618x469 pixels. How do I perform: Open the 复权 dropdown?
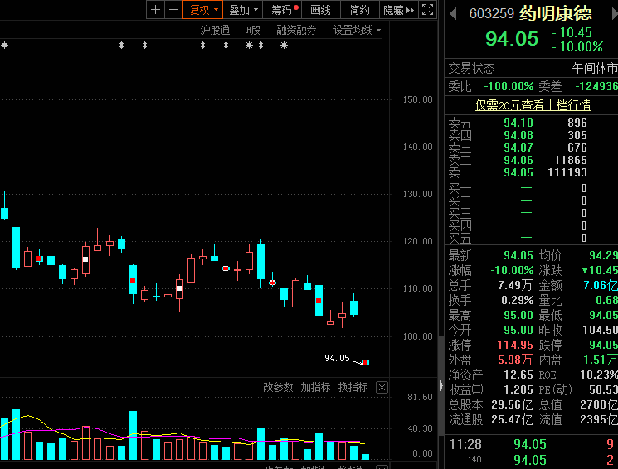coord(204,10)
